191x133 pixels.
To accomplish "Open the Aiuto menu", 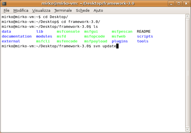I will 98,11.
